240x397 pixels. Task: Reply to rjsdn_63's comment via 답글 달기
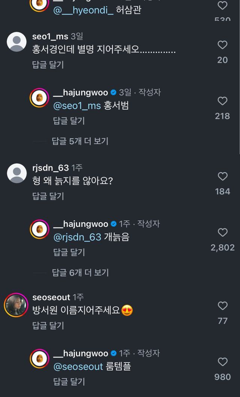(x=48, y=196)
